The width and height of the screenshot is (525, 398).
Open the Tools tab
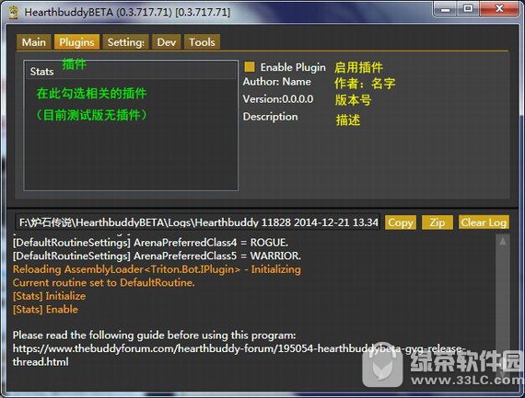tap(202, 42)
